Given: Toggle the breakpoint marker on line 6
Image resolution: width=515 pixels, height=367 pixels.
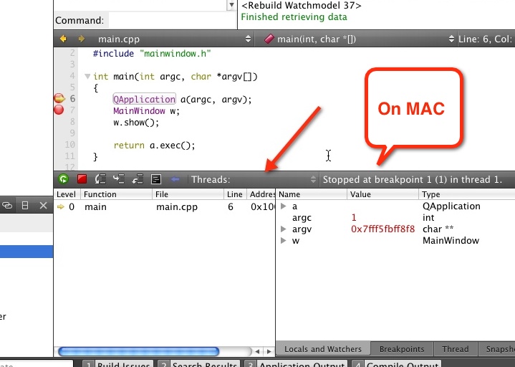Looking at the screenshot, I should coord(59,99).
